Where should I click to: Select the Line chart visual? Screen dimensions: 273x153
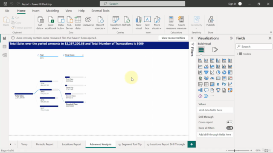(x=200, y=66)
